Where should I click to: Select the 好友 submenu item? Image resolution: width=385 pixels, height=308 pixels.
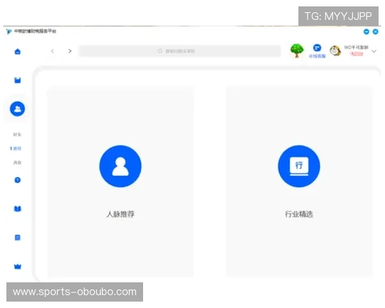17,135
